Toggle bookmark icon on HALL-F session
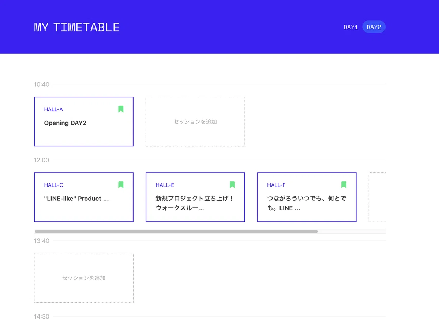Viewport: 439px width, 324px height. pyautogui.click(x=344, y=185)
